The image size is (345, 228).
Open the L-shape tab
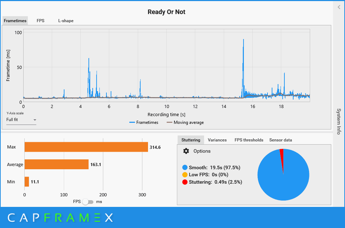pos(66,21)
